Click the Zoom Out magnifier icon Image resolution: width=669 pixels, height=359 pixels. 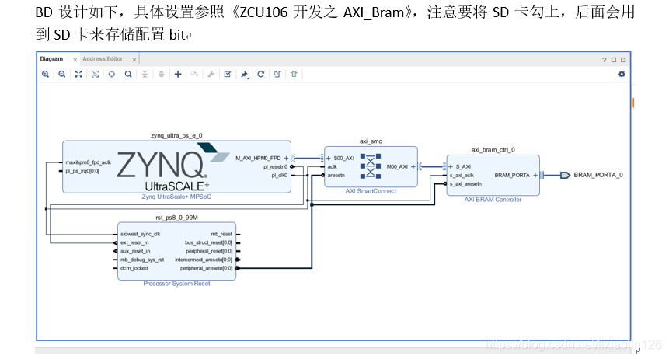pos(62,75)
